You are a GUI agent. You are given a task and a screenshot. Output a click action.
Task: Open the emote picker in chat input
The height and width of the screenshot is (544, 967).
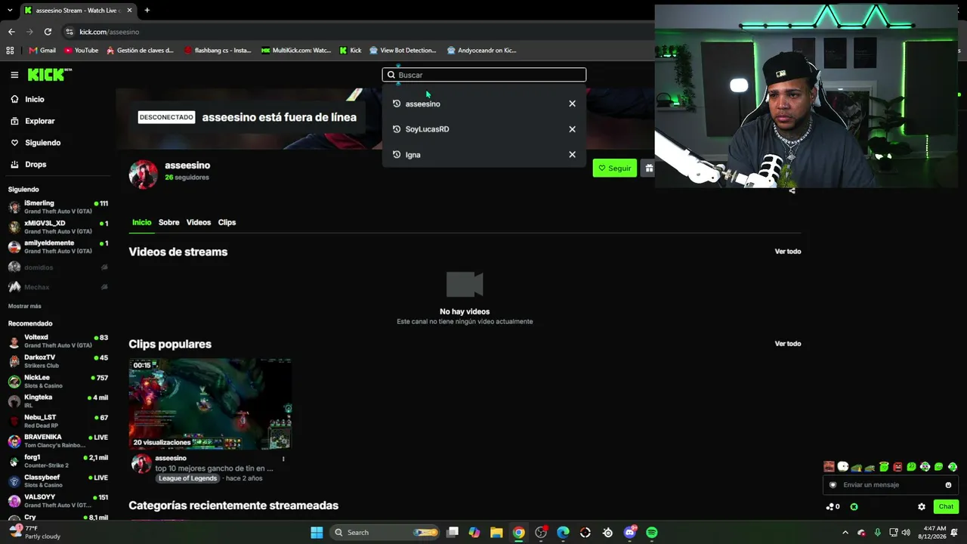pos(948,485)
